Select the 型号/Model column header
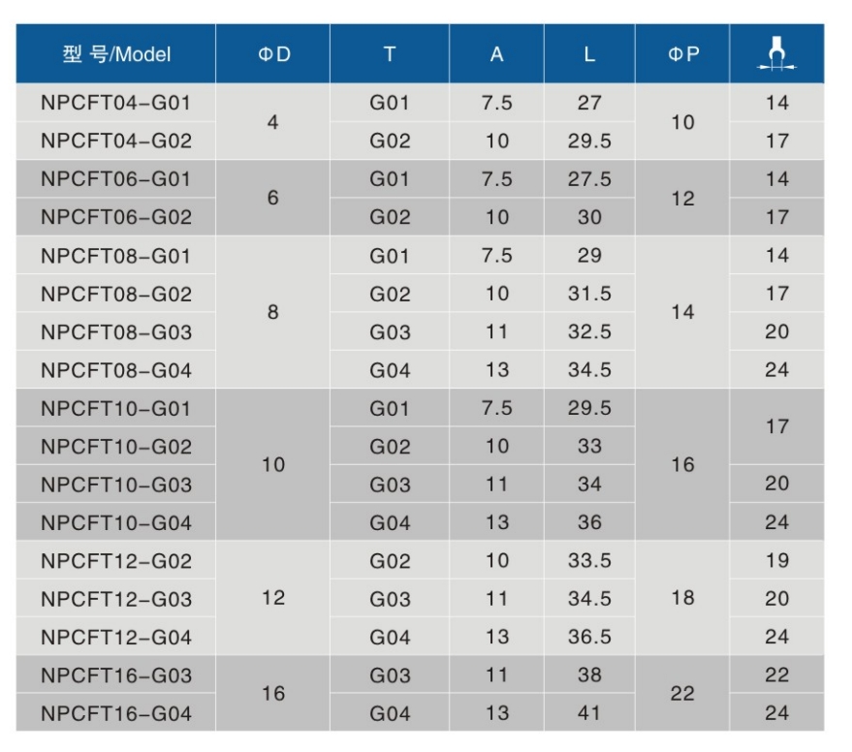 point(116,54)
